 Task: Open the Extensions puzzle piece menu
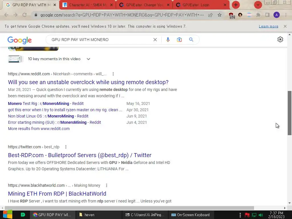(x=258, y=15)
